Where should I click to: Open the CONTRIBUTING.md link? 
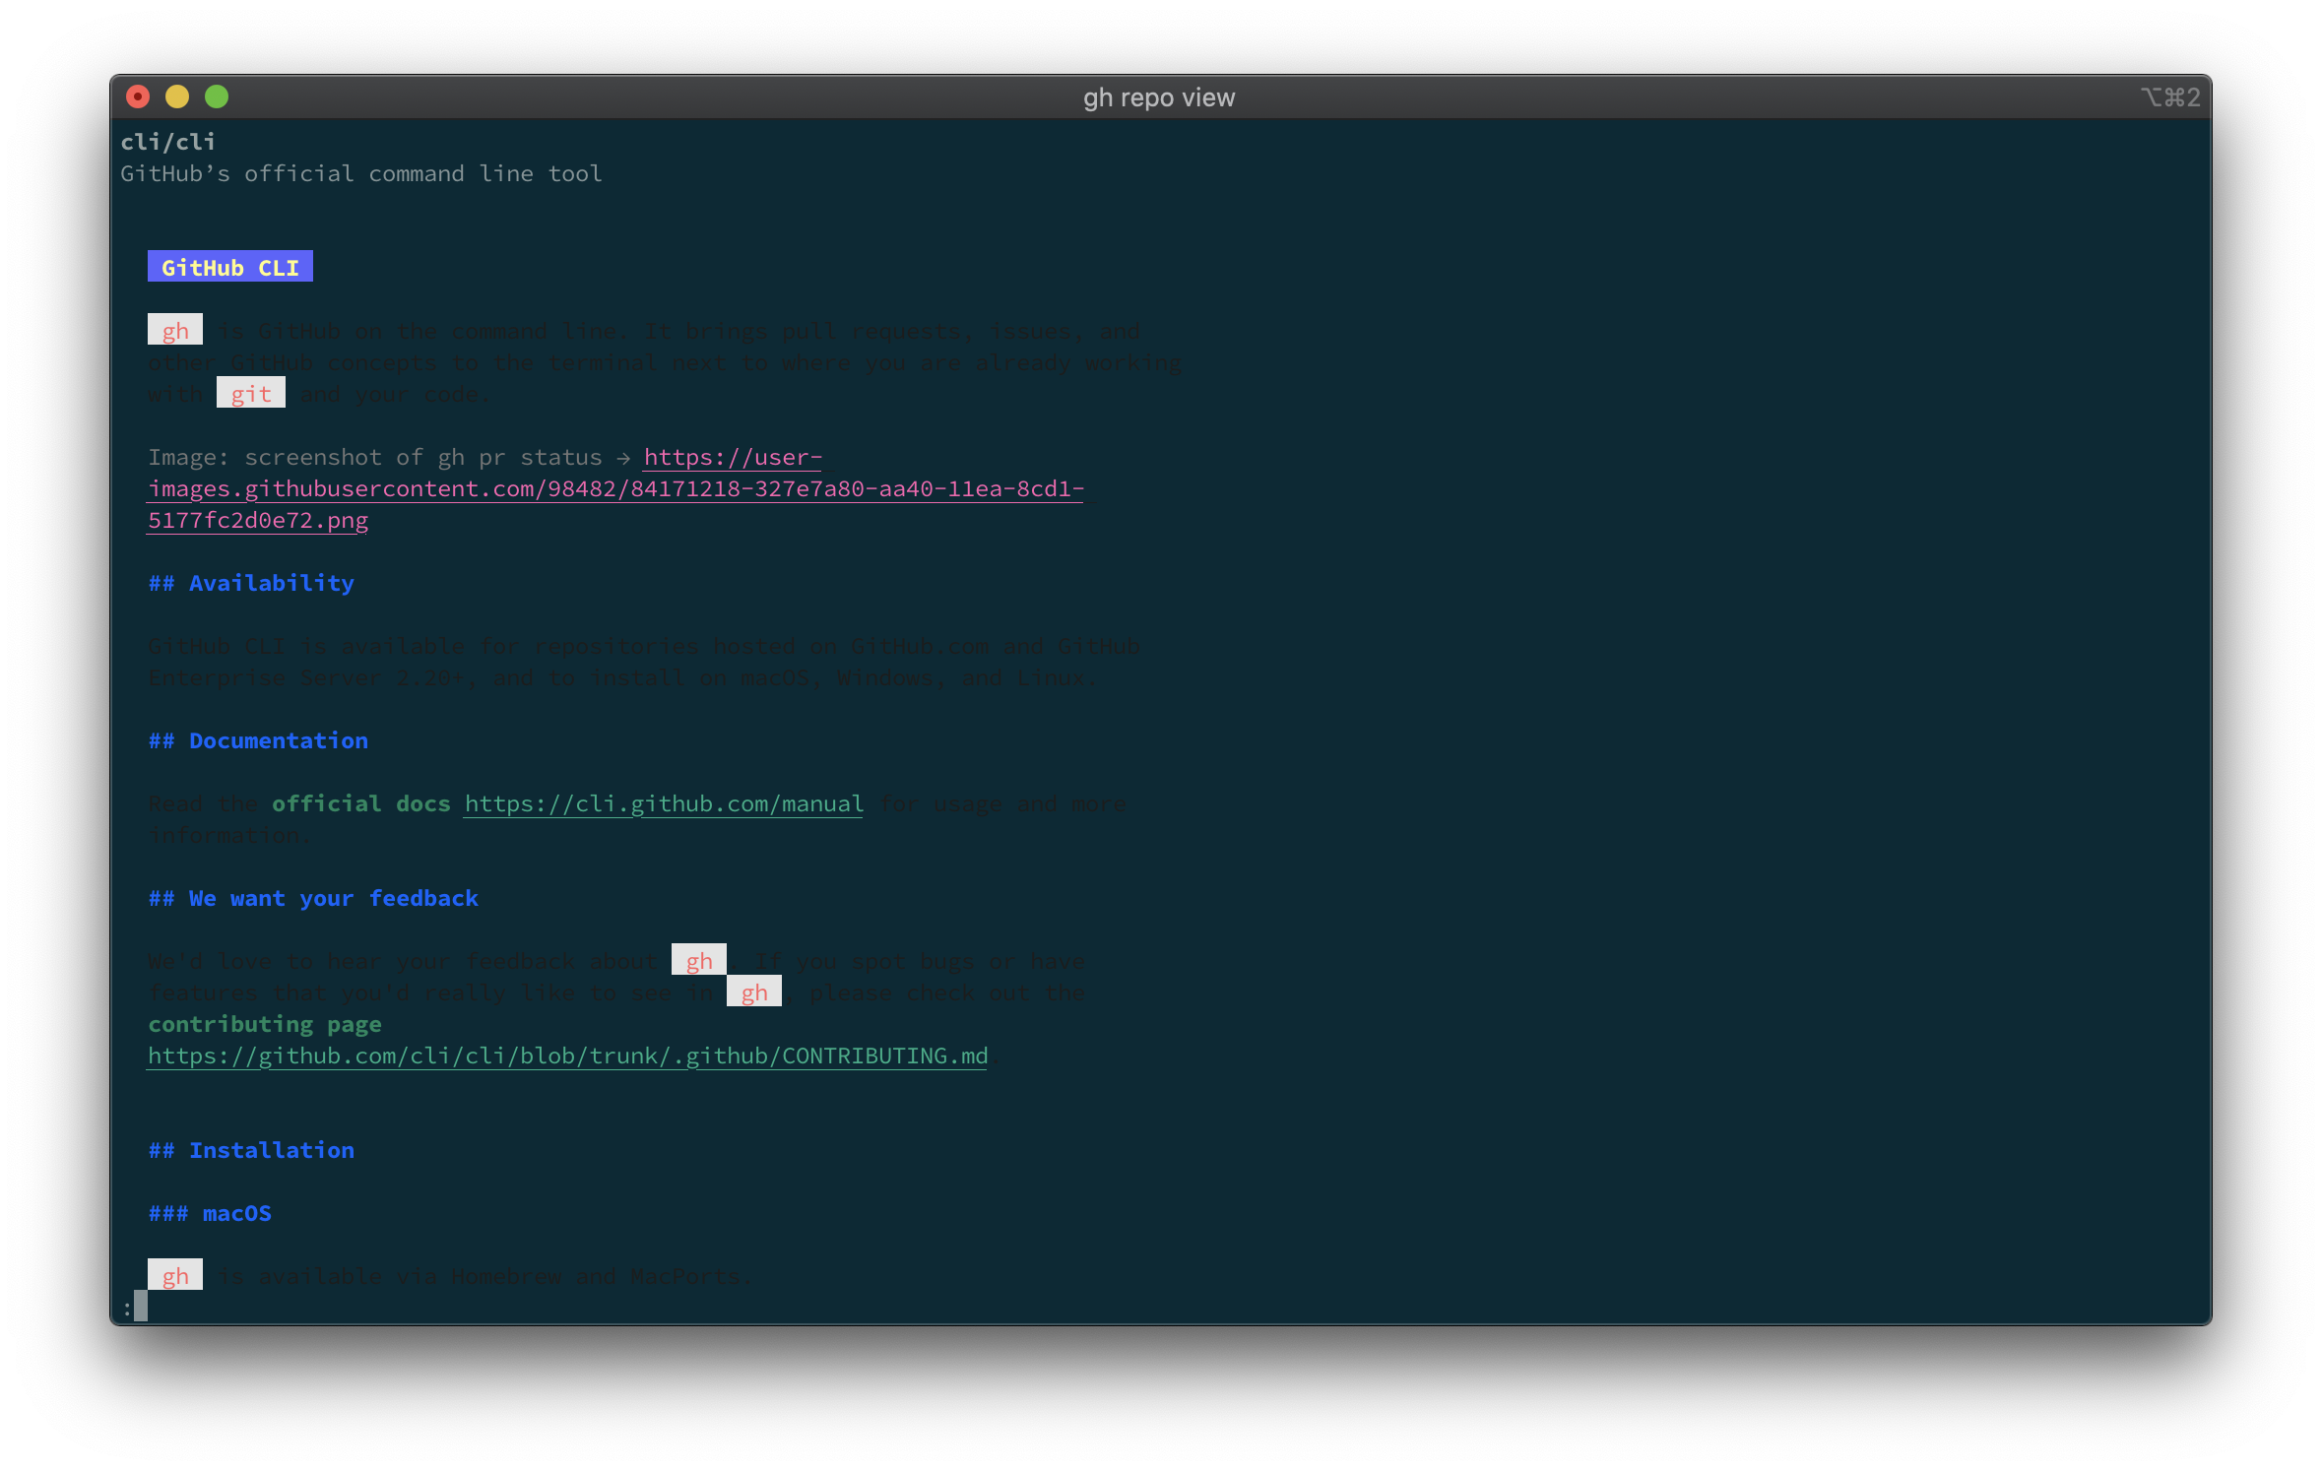pos(568,1055)
